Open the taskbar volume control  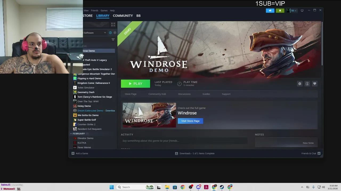323,187
